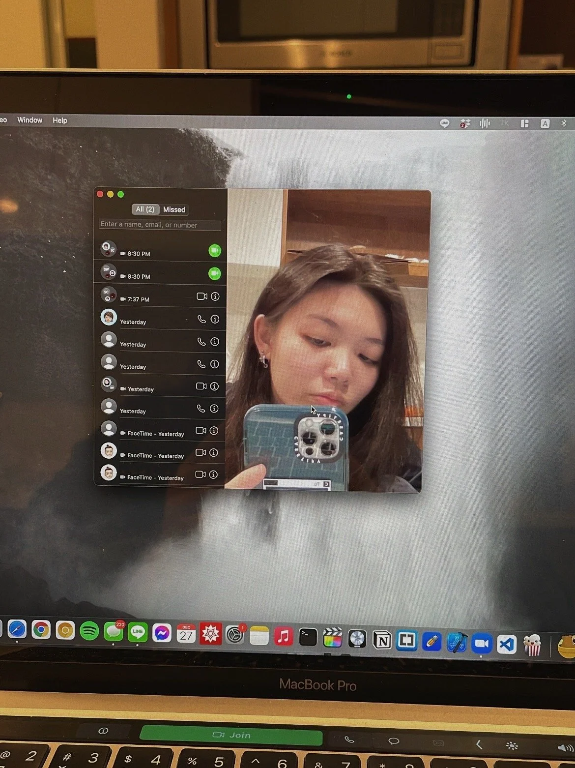Viewport: 575px width, 768px height.
Task: Switch to the Missed calls tab
Action: pos(174,209)
